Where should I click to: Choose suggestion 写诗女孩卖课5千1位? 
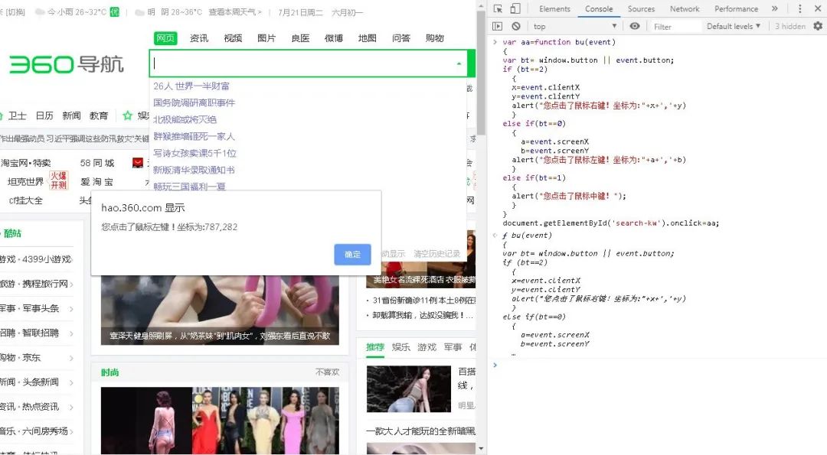(194, 153)
